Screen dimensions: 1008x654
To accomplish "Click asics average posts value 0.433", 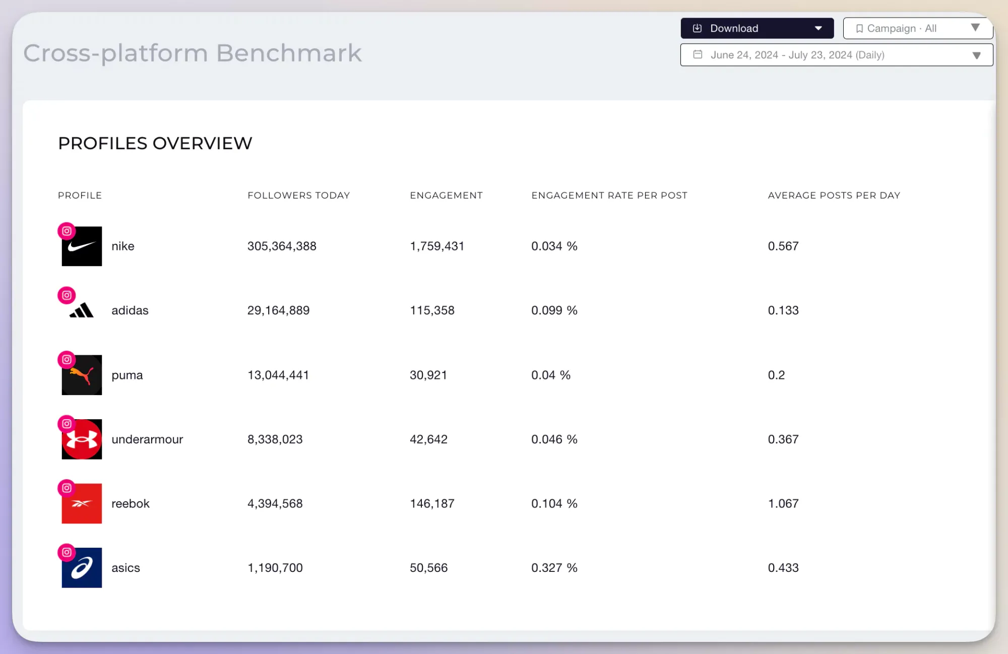I will [783, 568].
